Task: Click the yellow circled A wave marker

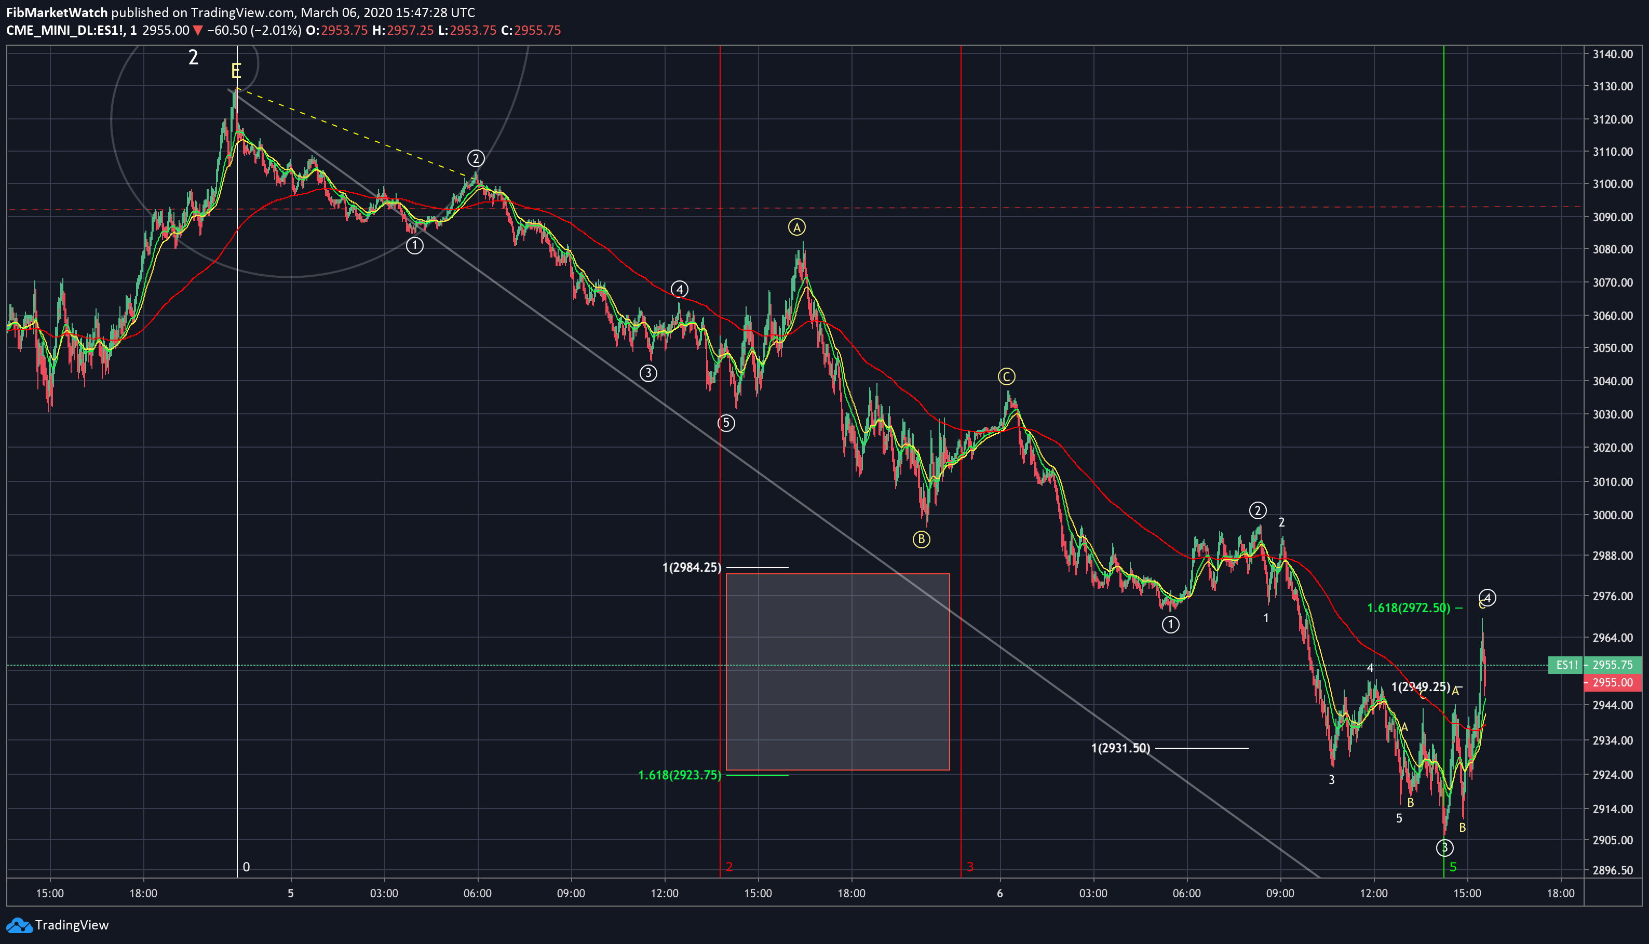Action: coord(796,227)
